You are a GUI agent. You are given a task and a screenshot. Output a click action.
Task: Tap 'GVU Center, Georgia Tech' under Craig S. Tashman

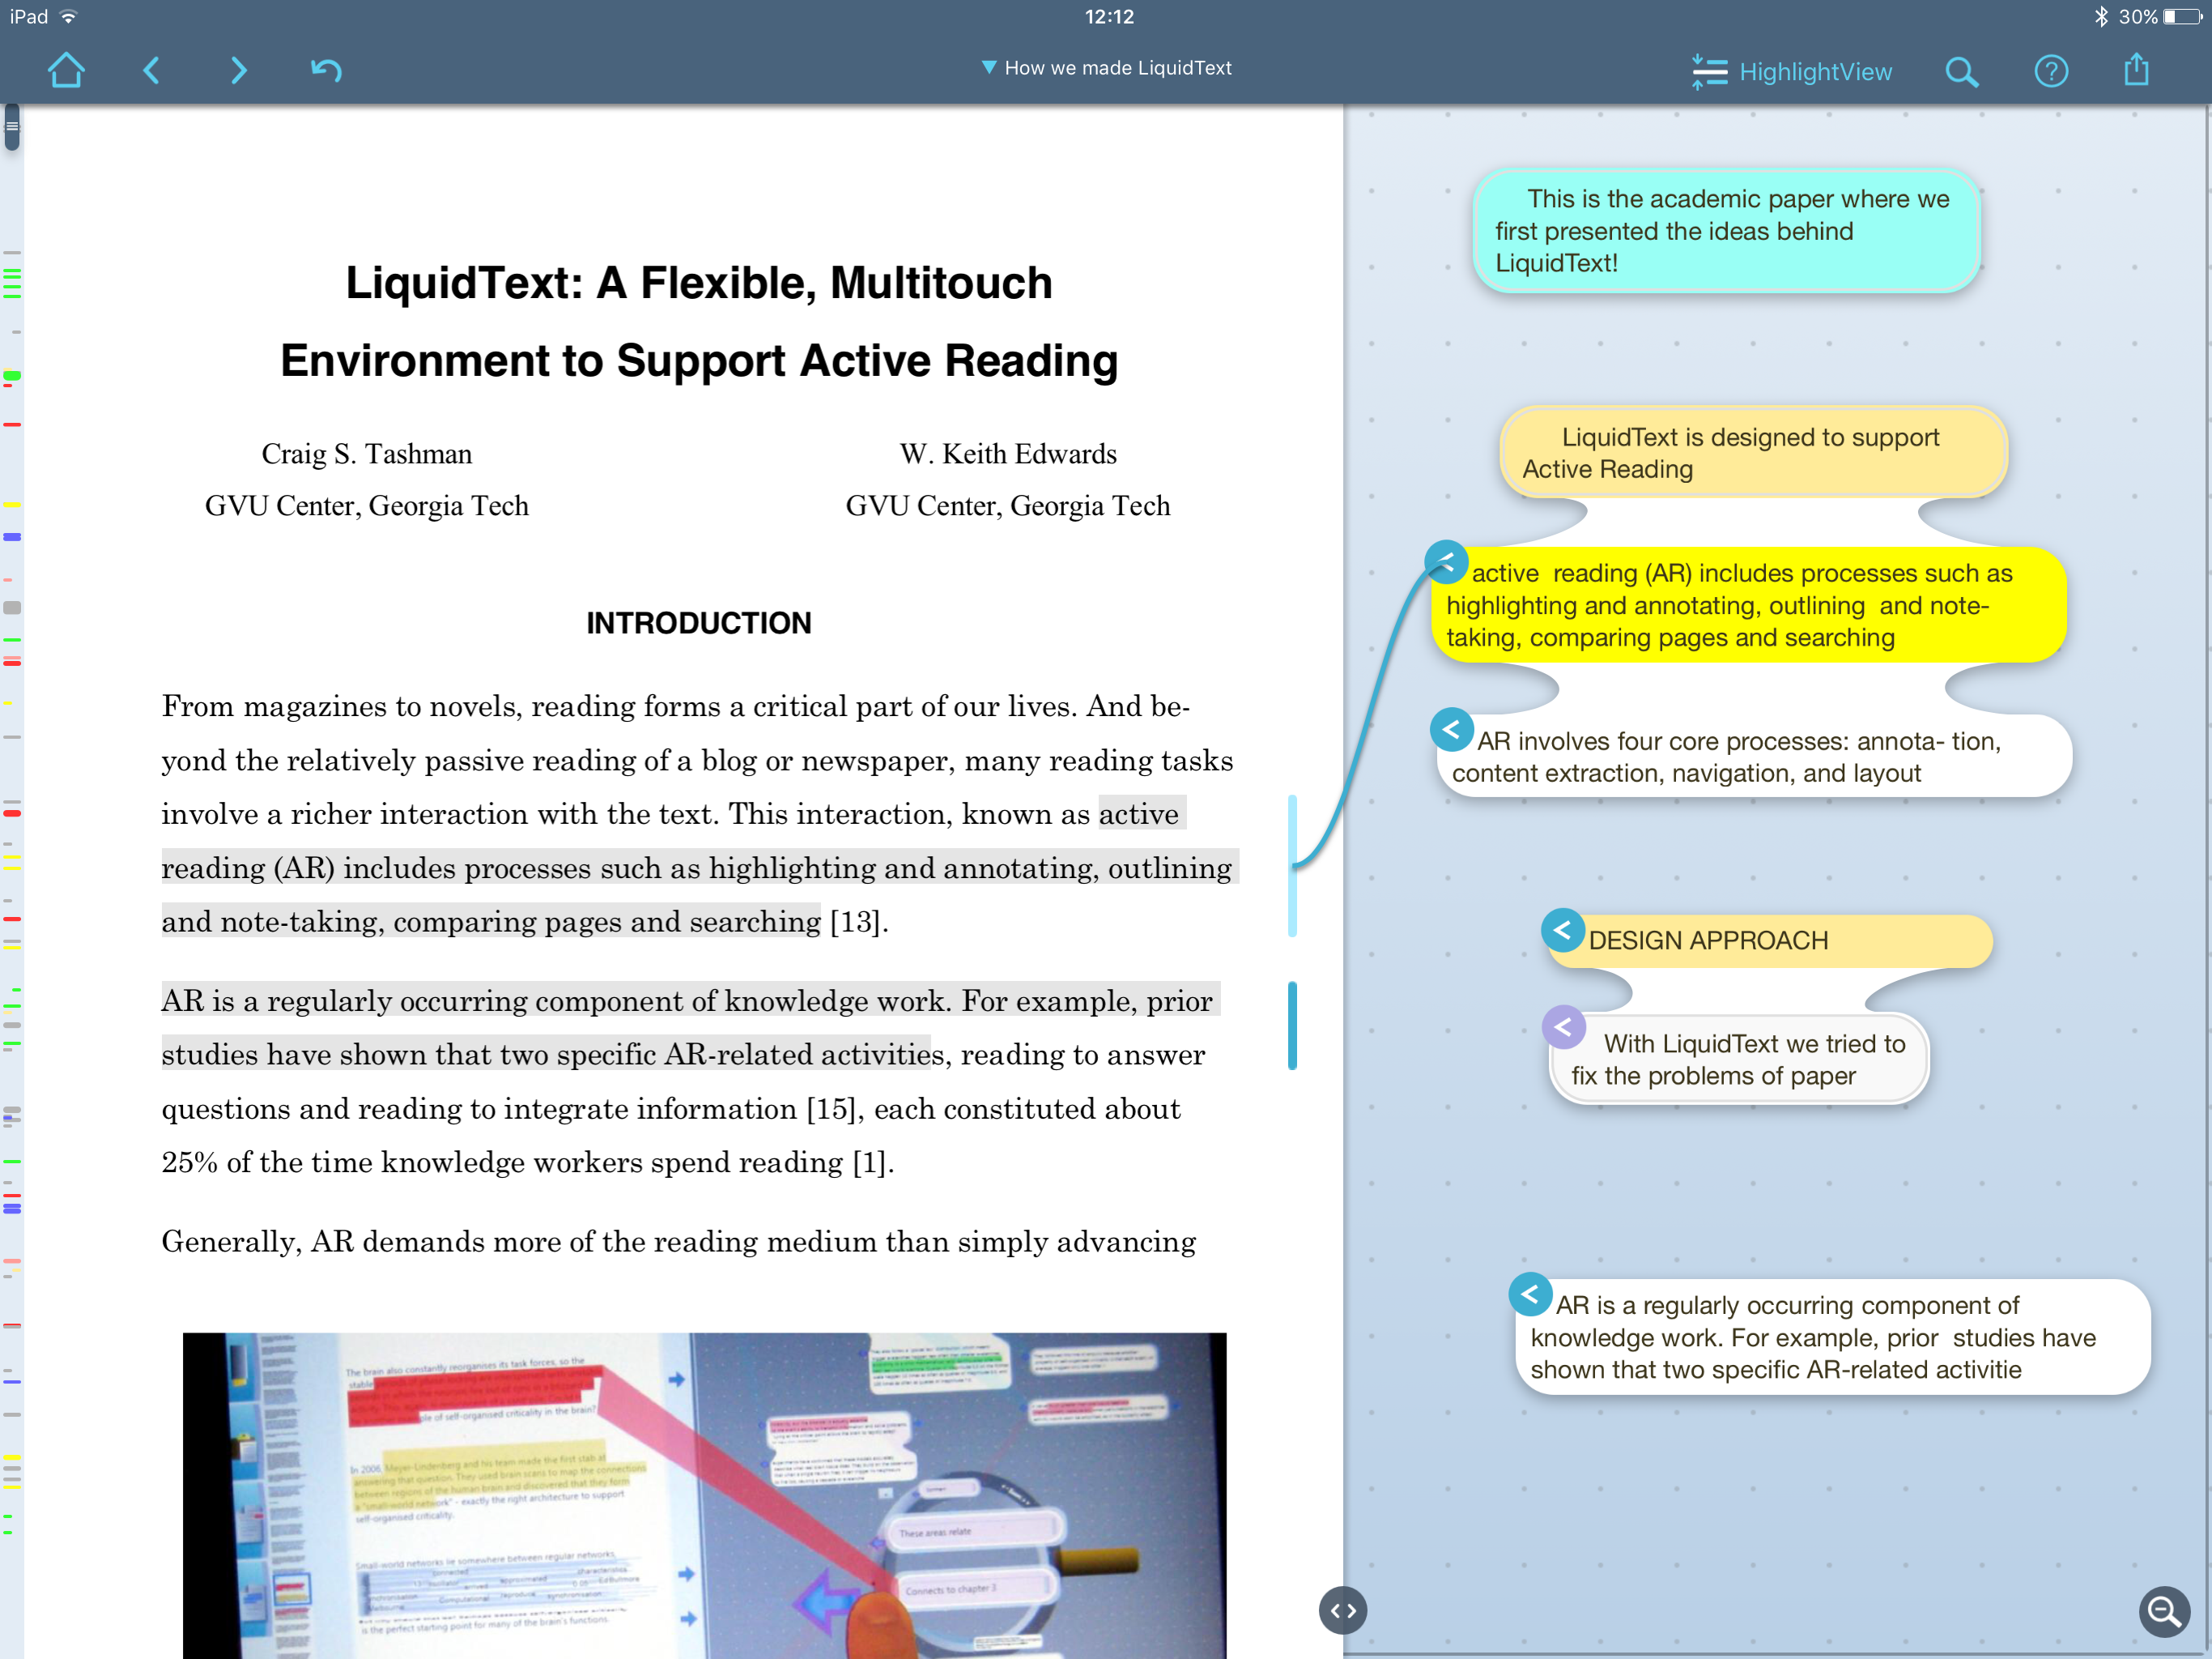click(x=367, y=506)
